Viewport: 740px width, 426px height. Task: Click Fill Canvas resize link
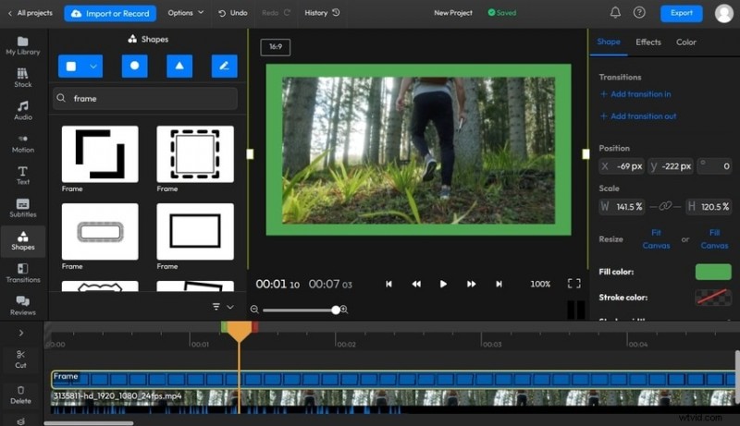(714, 239)
